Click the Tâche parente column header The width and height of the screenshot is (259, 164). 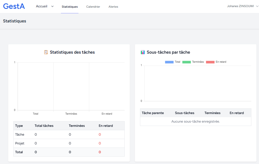tap(153, 113)
